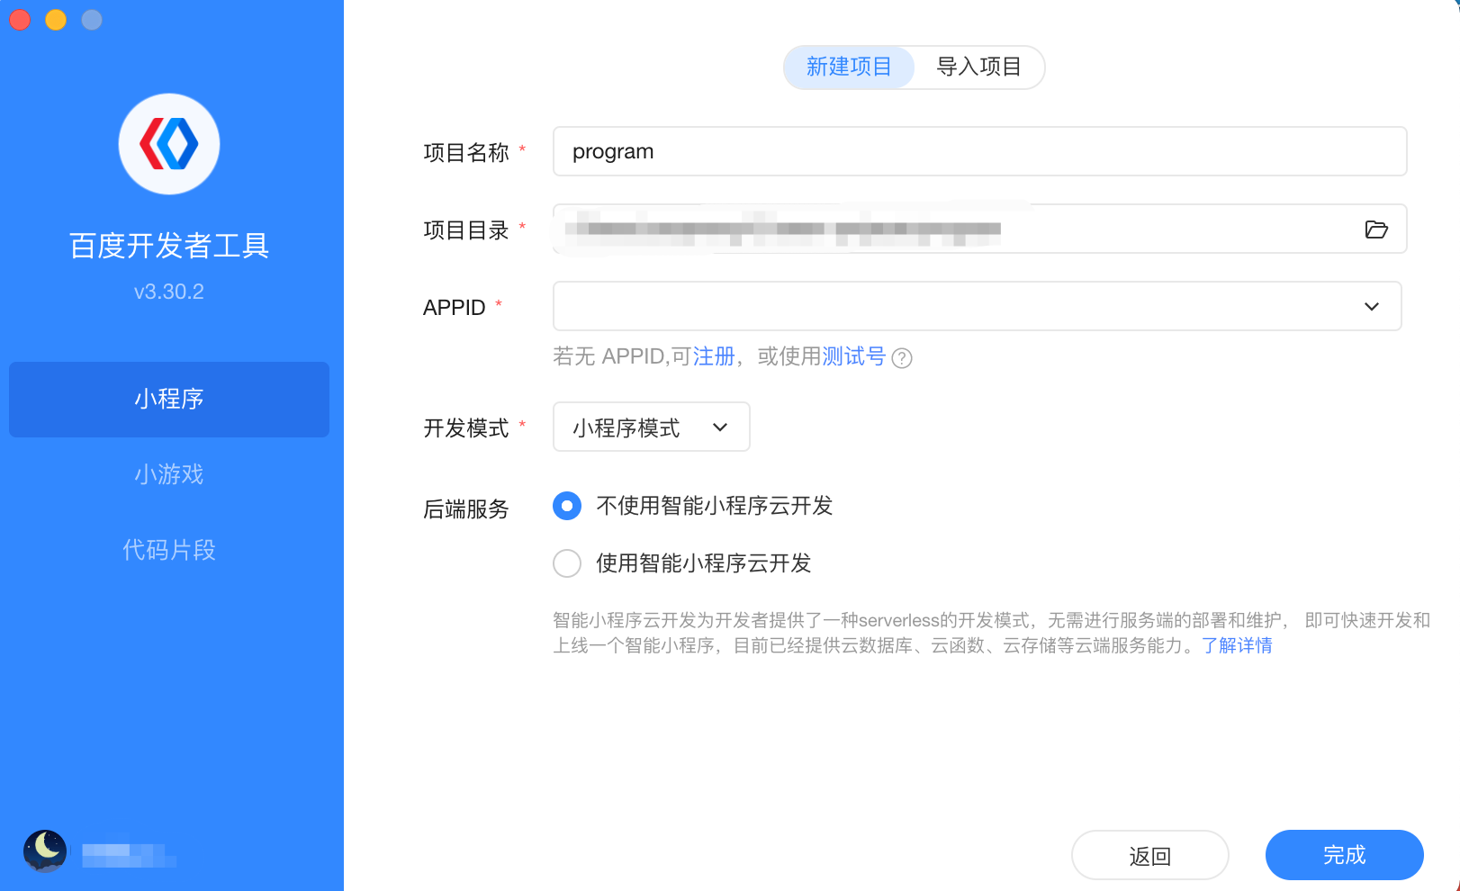The image size is (1460, 891).
Task: Select 使用智能小程序云开发 backend option
Action: coord(567,563)
